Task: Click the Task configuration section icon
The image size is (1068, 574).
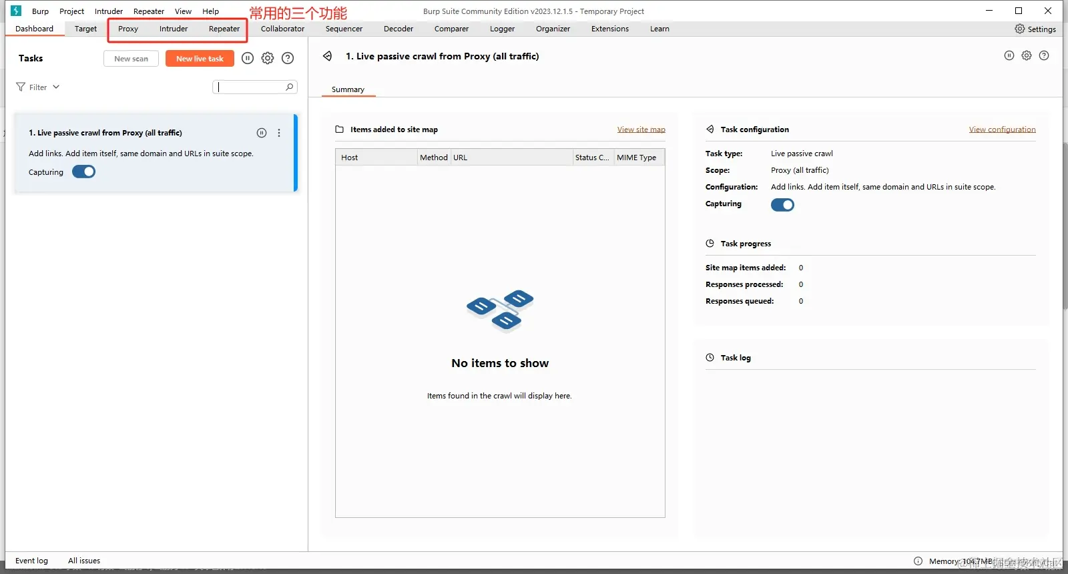Action: (710, 129)
